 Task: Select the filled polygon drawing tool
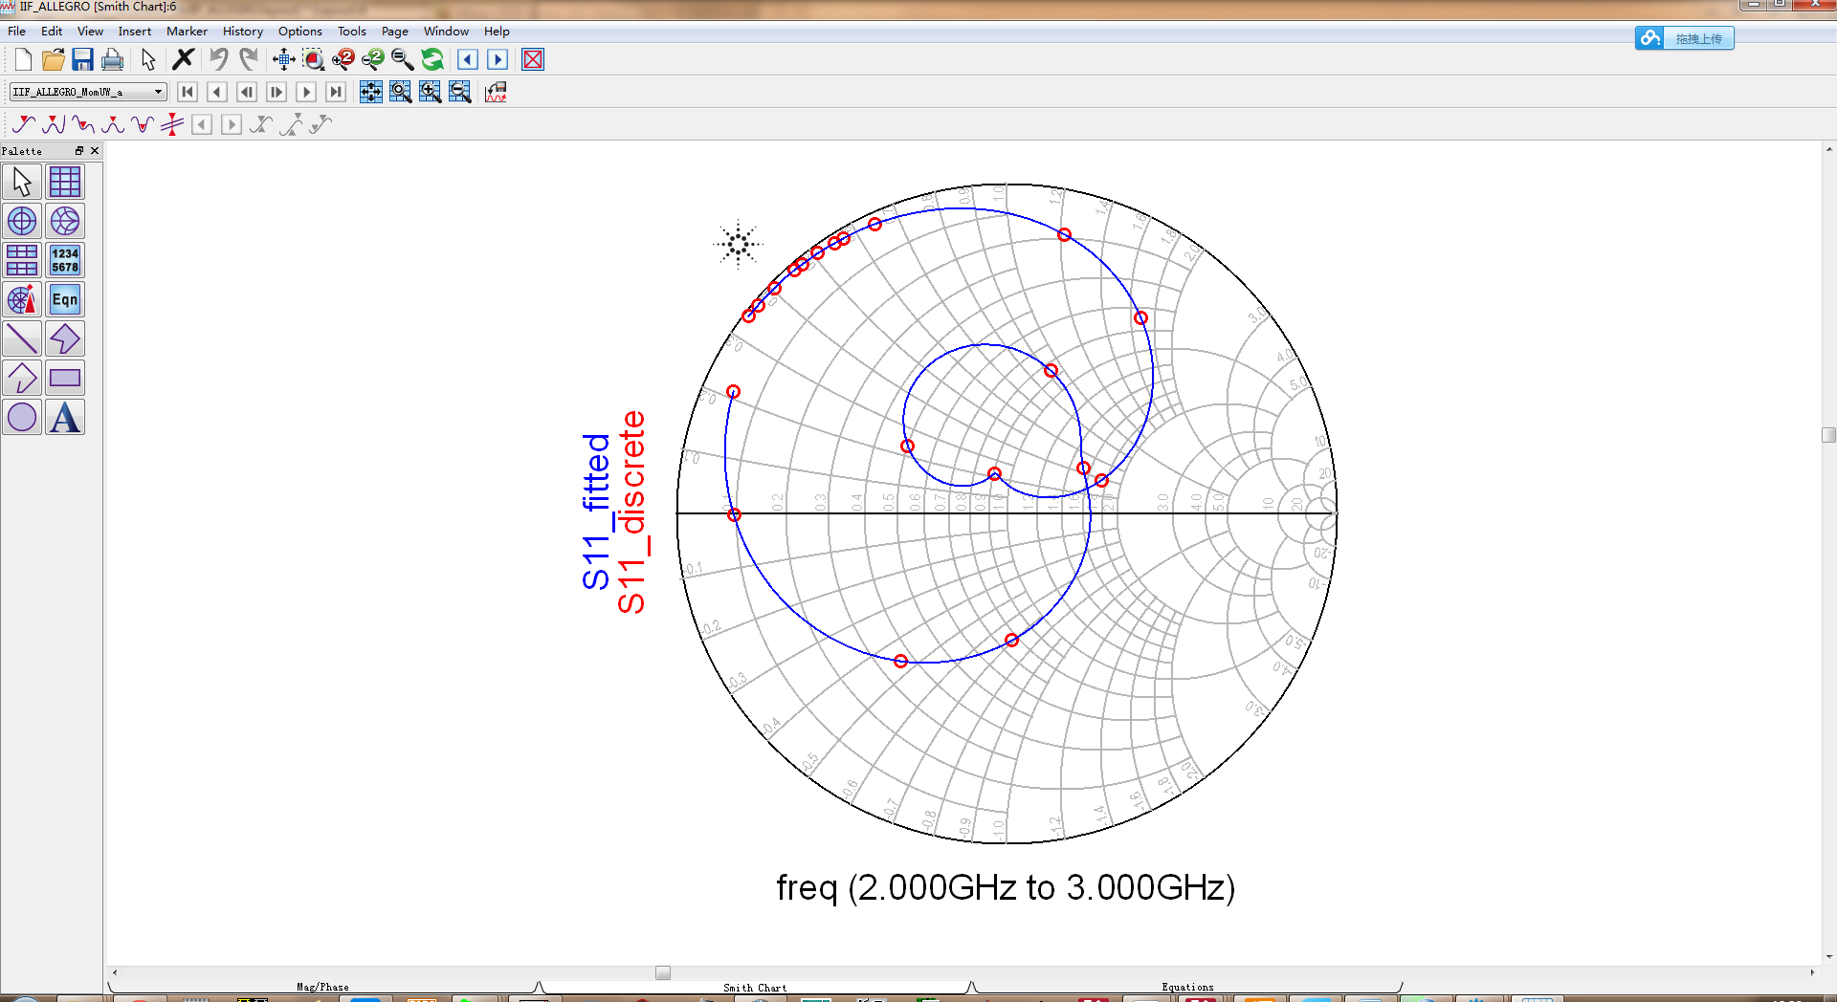click(65, 338)
